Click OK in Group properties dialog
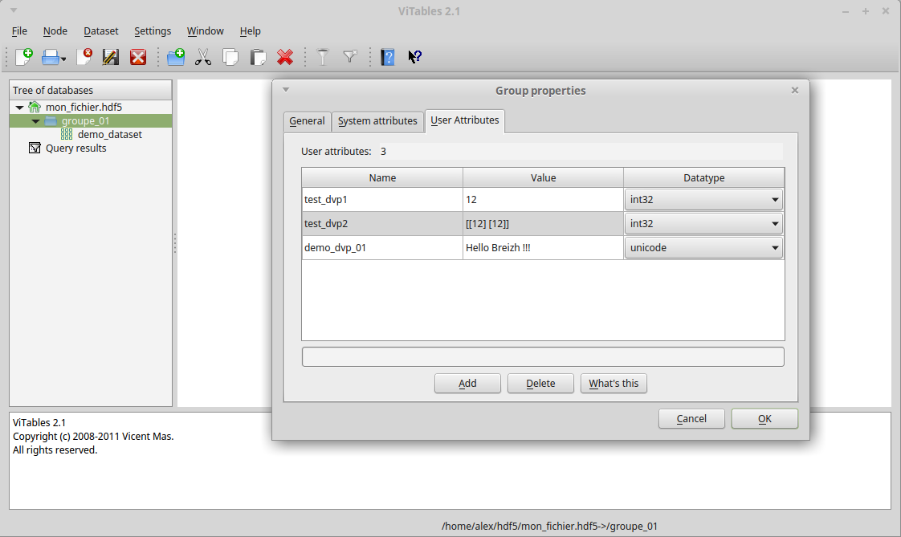The image size is (901, 537). click(x=764, y=419)
